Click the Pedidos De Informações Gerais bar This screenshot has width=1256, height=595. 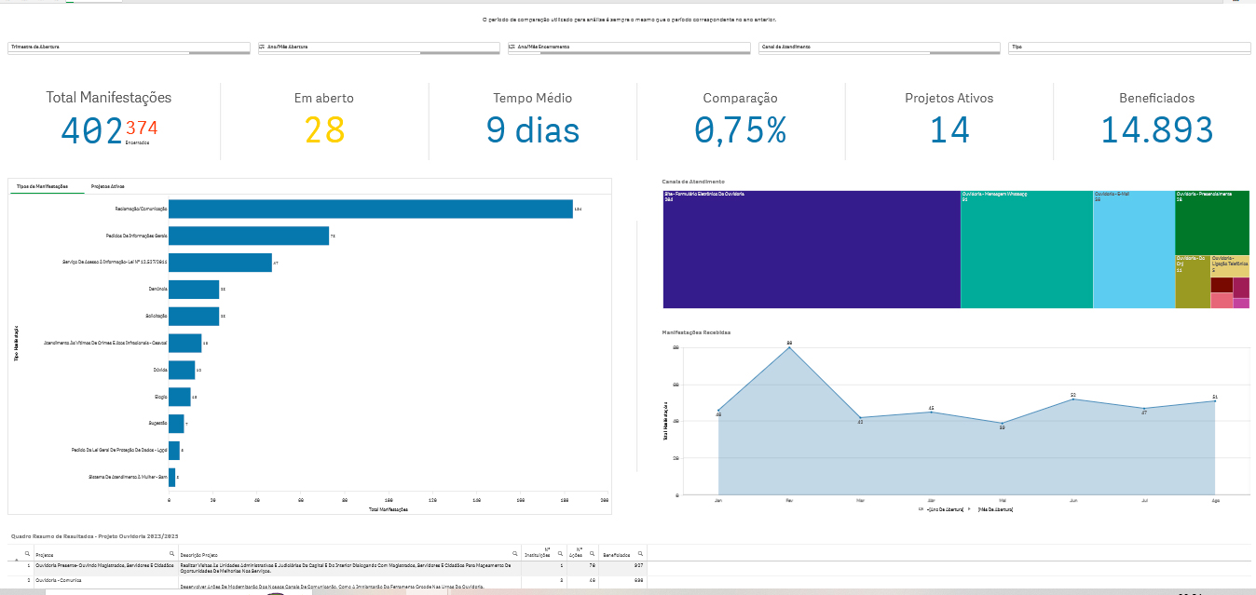click(x=248, y=237)
